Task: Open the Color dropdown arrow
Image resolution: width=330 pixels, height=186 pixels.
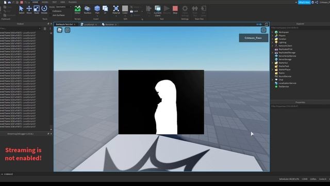Action: (125, 16)
